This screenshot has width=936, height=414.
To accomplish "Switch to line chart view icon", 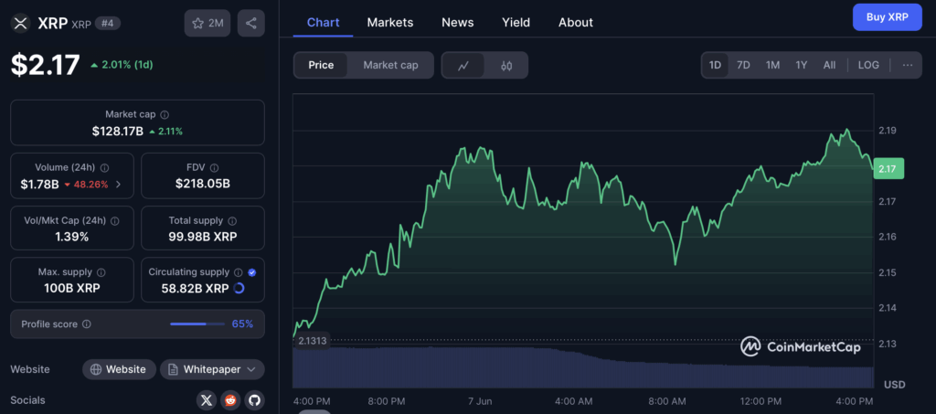I will [463, 65].
